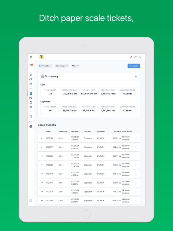Image resolution: width=173 pixels, height=231 pixels.
Task: Expand ticket 1707084 row
Action: 42,201
